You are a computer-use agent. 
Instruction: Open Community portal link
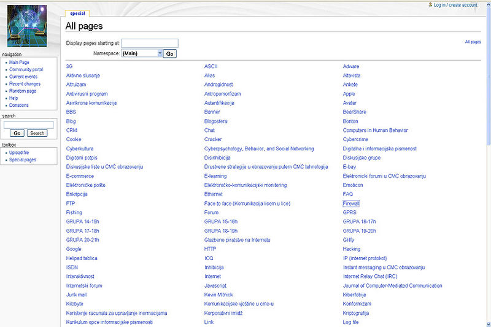[26, 69]
